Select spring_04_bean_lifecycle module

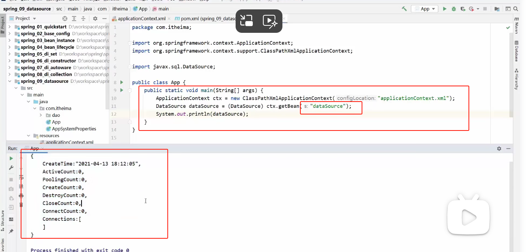tap(47, 47)
